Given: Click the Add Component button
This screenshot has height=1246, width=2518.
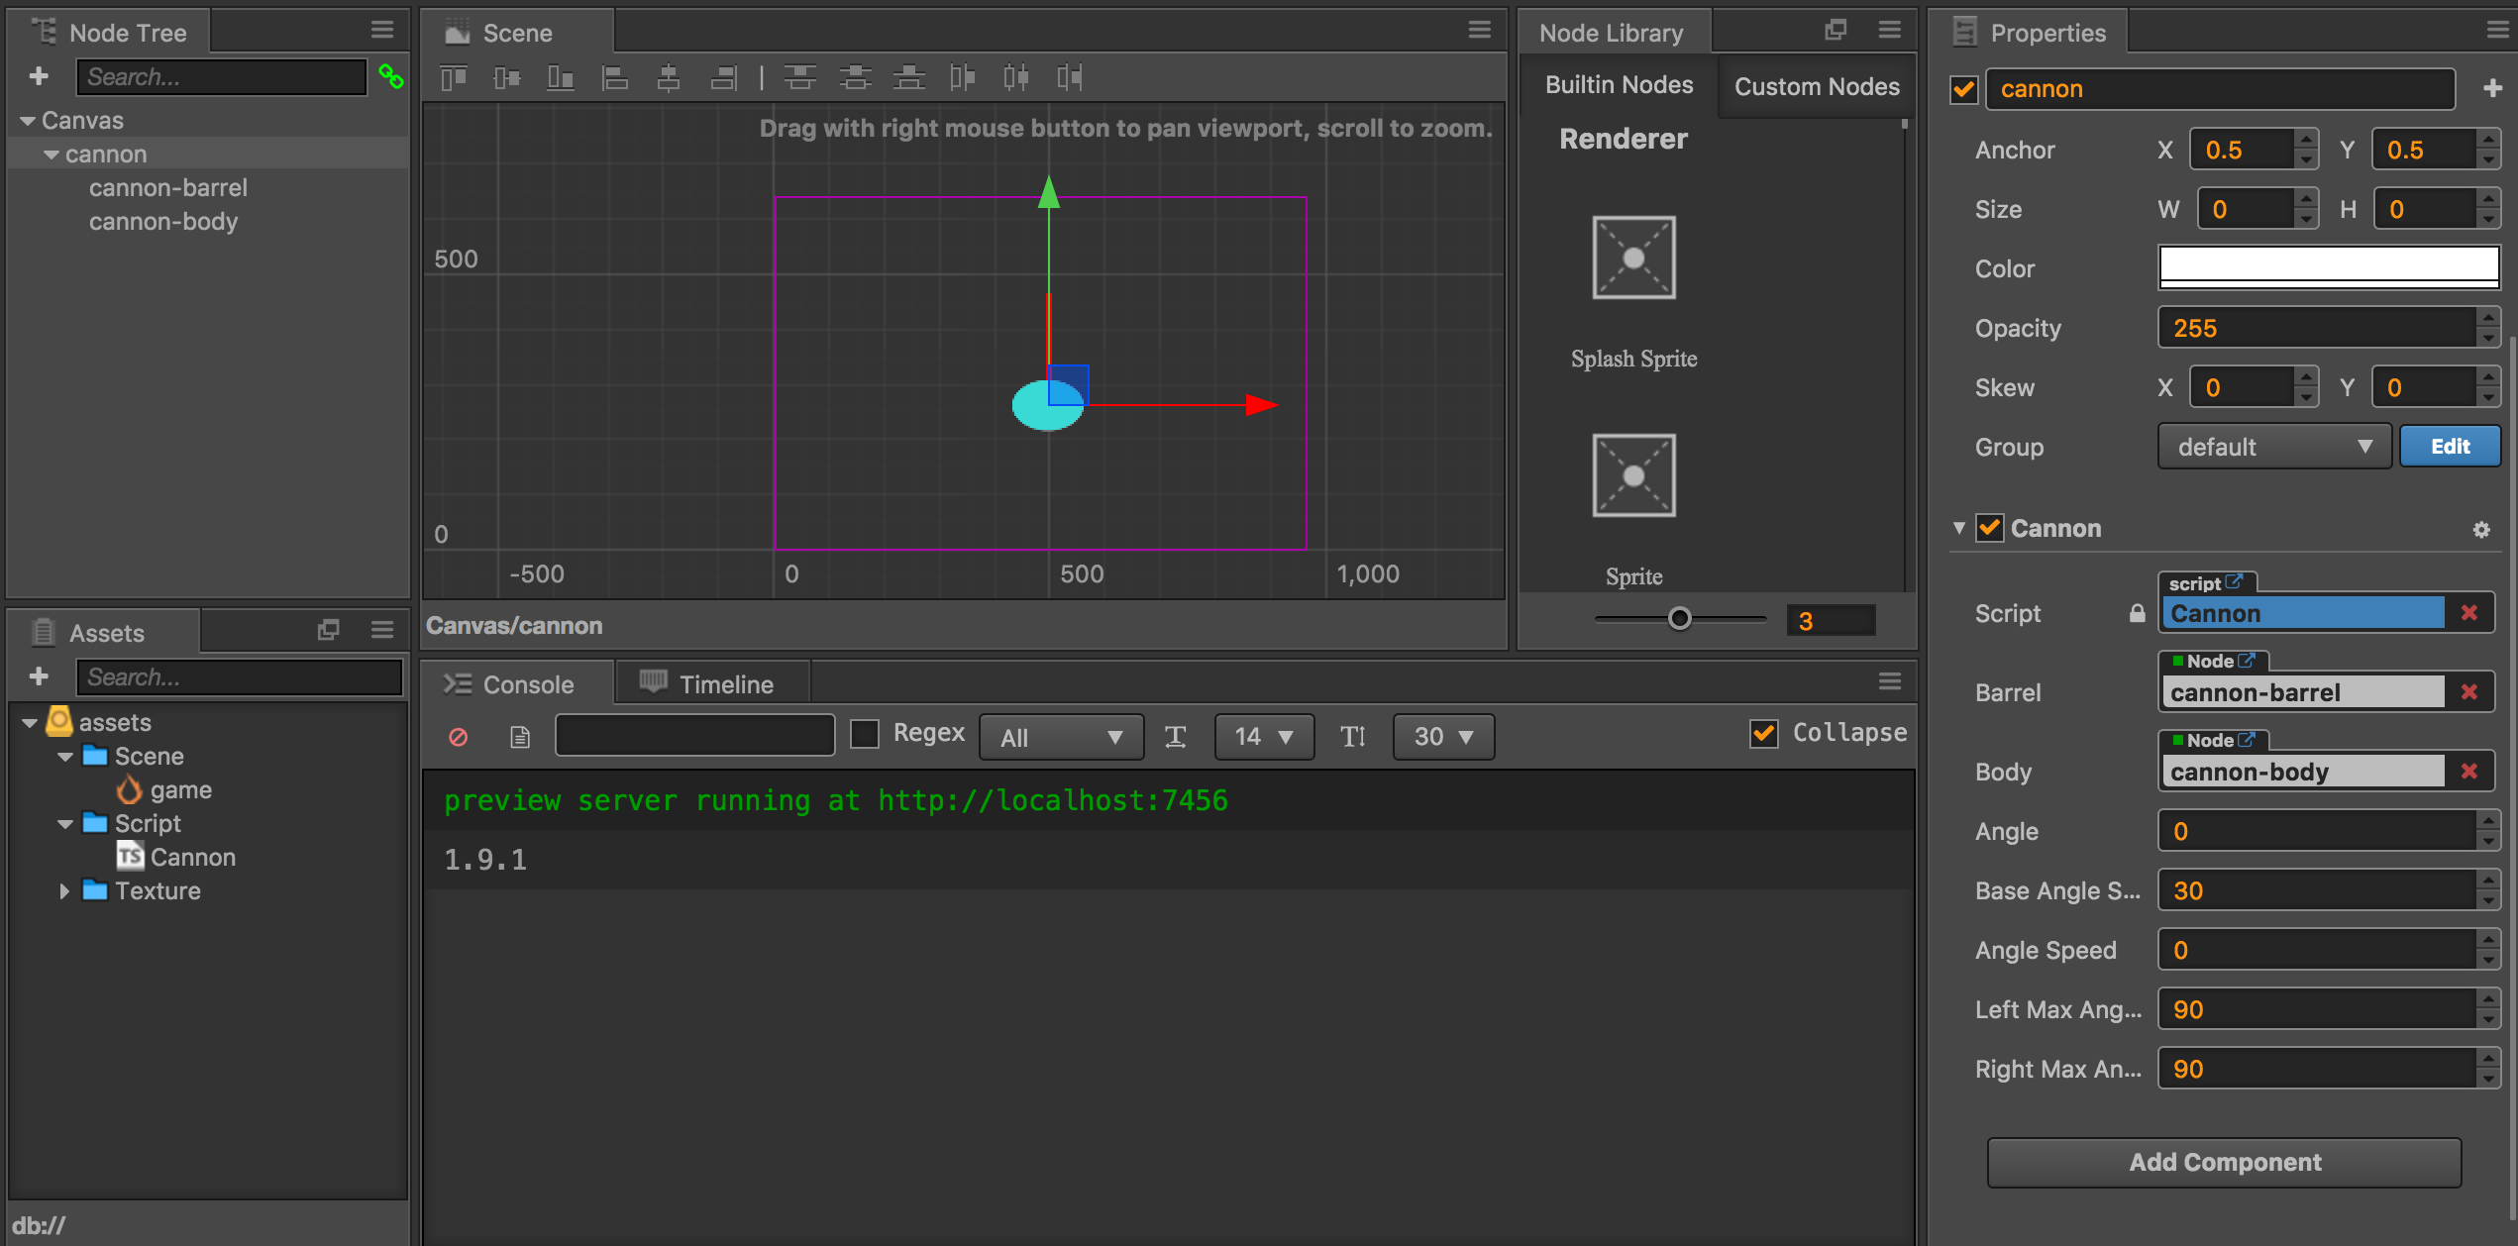Looking at the screenshot, I should click(2224, 1162).
